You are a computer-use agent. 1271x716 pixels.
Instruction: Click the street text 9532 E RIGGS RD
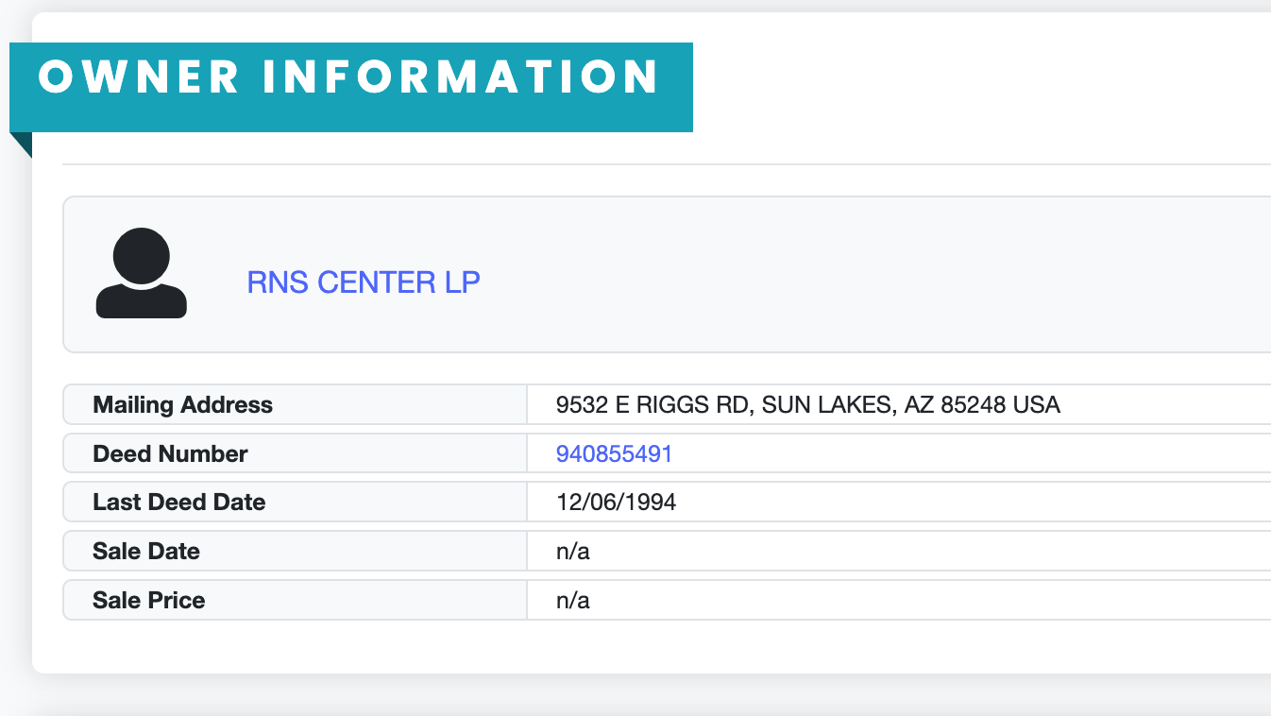653,405
